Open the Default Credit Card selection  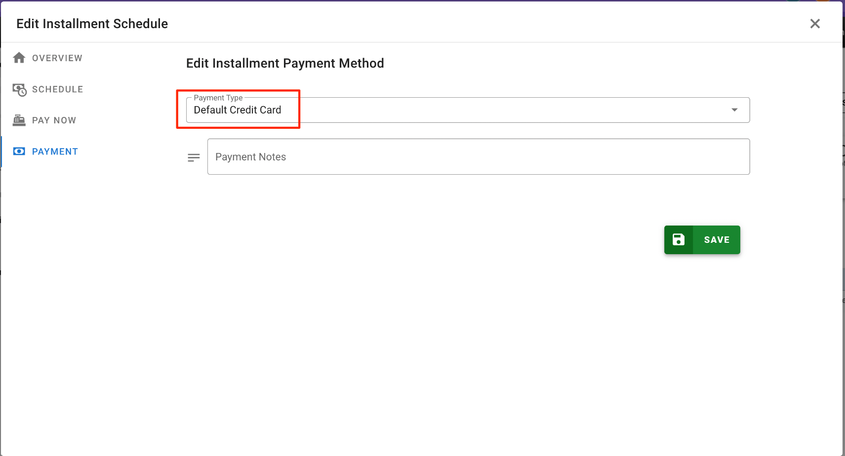[x=468, y=110]
